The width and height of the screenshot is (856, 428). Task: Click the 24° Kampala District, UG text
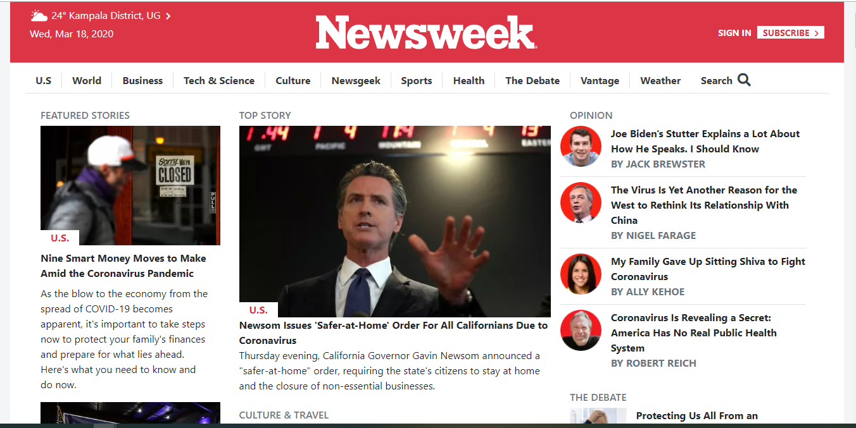(106, 16)
